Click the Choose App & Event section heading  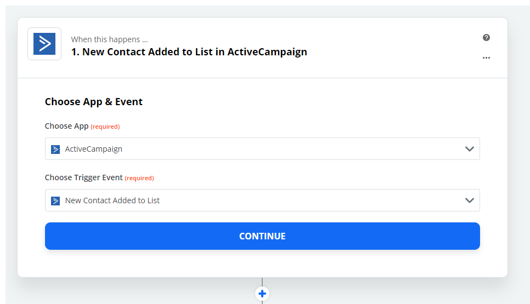point(94,101)
